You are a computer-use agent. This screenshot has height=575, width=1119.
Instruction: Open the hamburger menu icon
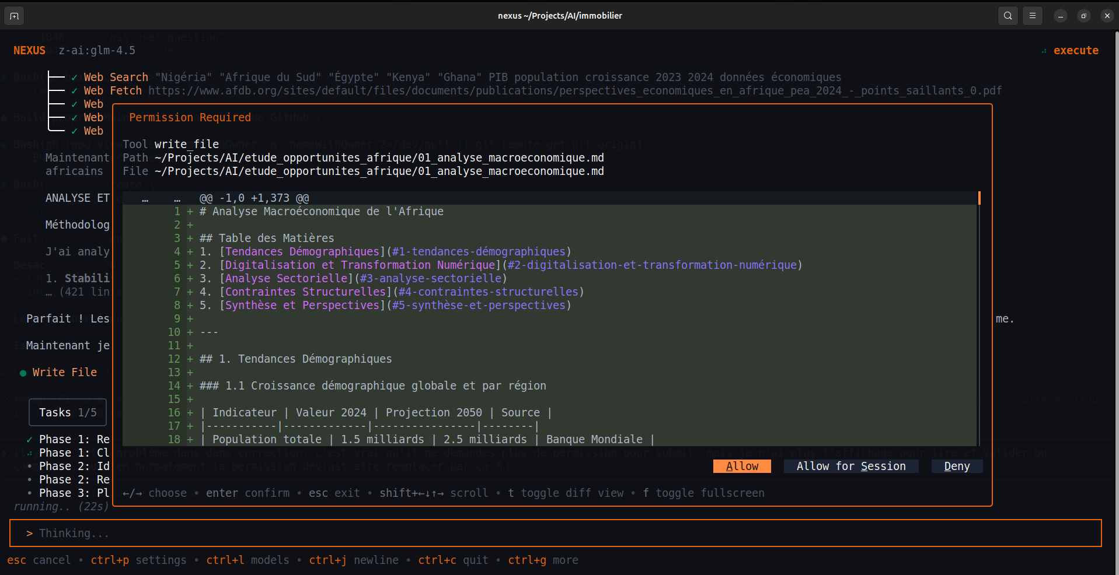pyautogui.click(x=1032, y=16)
